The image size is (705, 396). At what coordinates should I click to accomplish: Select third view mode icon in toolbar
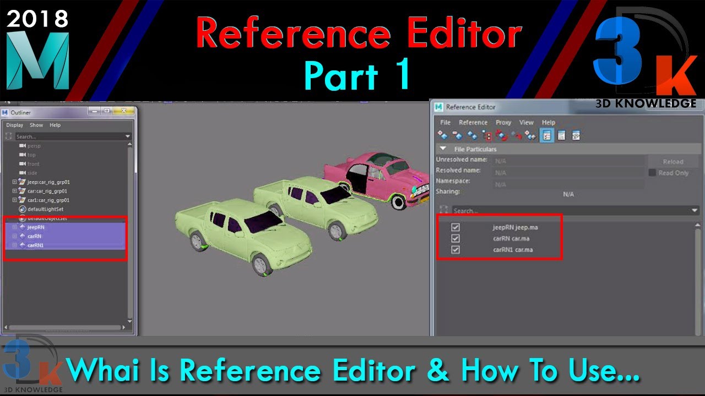pyautogui.click(x=576, y=135)
